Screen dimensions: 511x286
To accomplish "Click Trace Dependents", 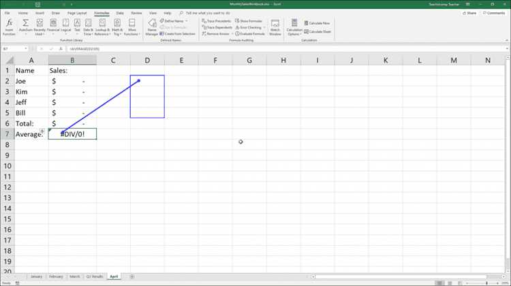I will point(217,27).
